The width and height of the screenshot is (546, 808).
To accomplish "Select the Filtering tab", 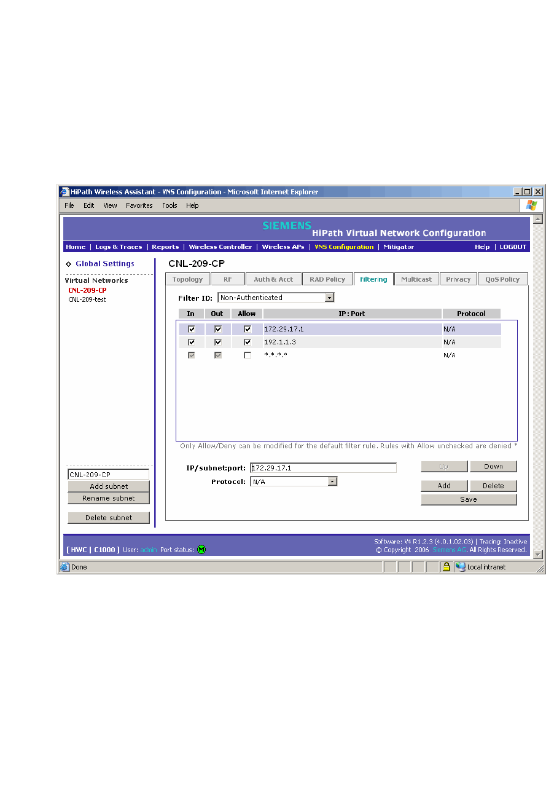I will click(373, 279).
